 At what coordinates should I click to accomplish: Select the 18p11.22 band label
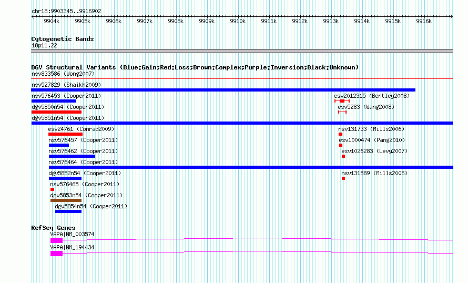pos(44,45)
